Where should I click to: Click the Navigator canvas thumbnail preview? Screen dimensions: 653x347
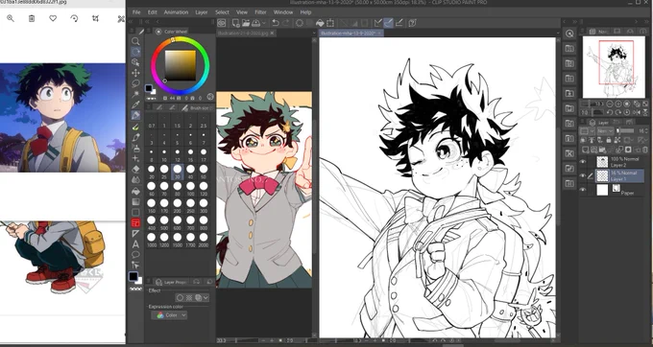[x=614, y=67]
